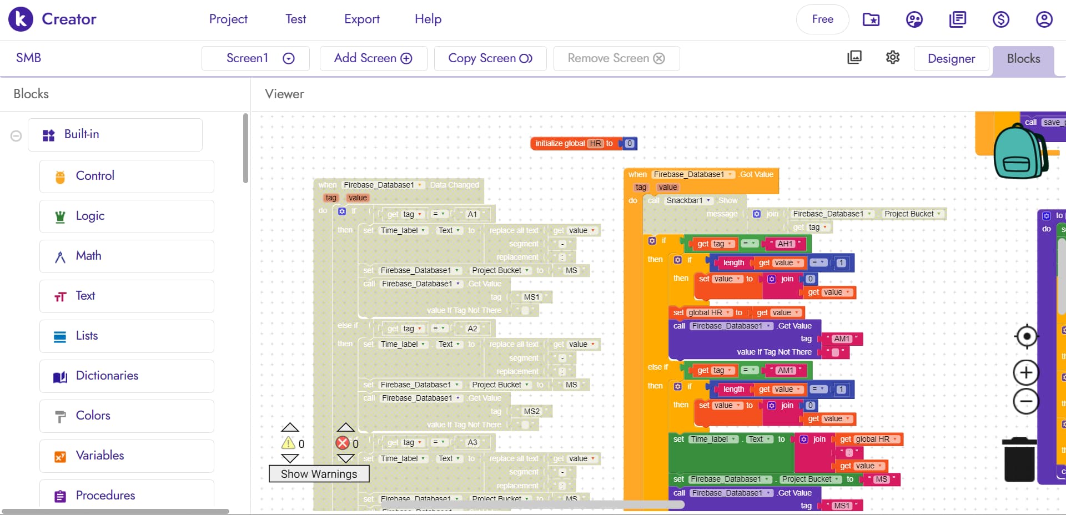This screenshot has width=1066, height=515.
Task: Open the assets media icon
Action: click(x=854, y=58)
